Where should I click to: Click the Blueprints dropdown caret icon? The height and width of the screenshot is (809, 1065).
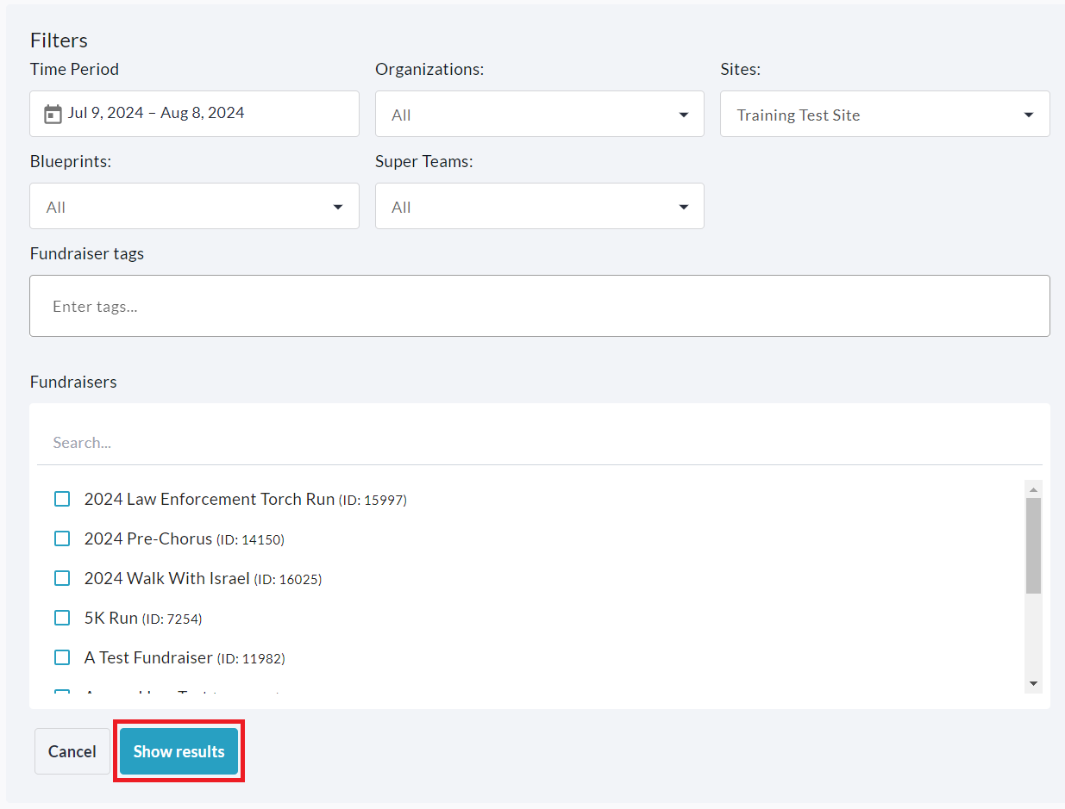coord(338,207)
